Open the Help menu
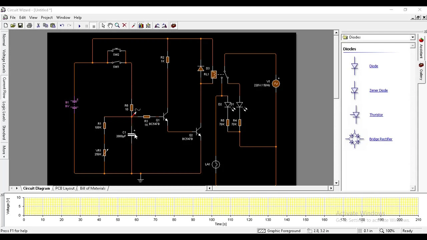Viewport: 427px width, 240px height. (x=78, y=17)
